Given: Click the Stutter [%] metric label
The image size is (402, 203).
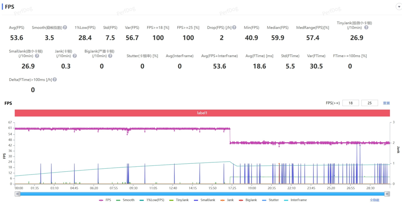Looking at the screenshot, I should click(x=142, y=56).
